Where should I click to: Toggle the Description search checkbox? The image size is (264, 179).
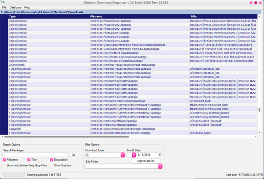pos(51,159)
